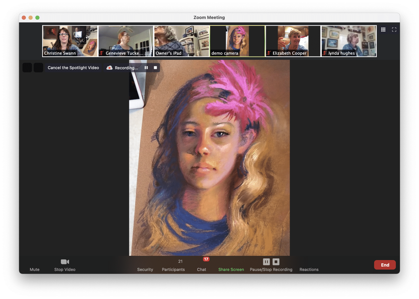
Task: End the meeting
Action: (x=385, y=265)
